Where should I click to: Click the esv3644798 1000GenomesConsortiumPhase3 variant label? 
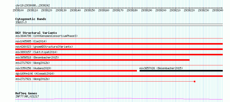[47, 36]
